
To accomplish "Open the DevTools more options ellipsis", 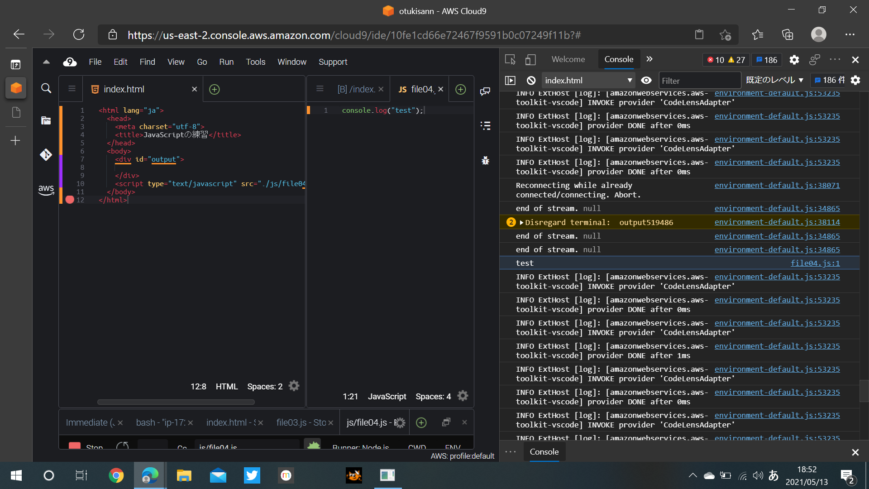I will 835,59.
